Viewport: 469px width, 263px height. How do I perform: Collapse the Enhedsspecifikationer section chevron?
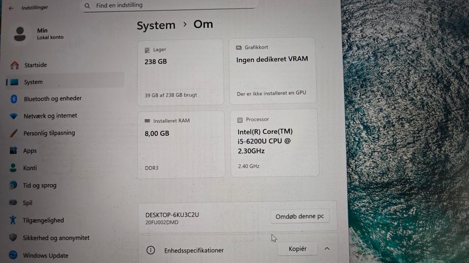click(327, 249)
